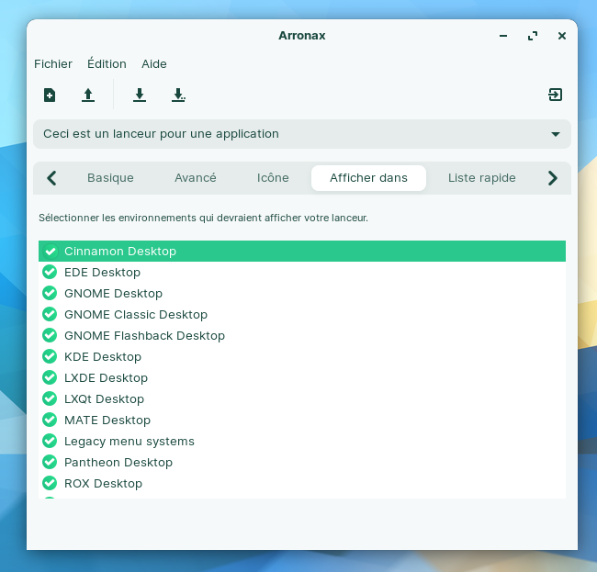This screenshot has width=597, height=572.
Task: Create a new launcher with toolbar icon
Action: click(x=50, y=95)
